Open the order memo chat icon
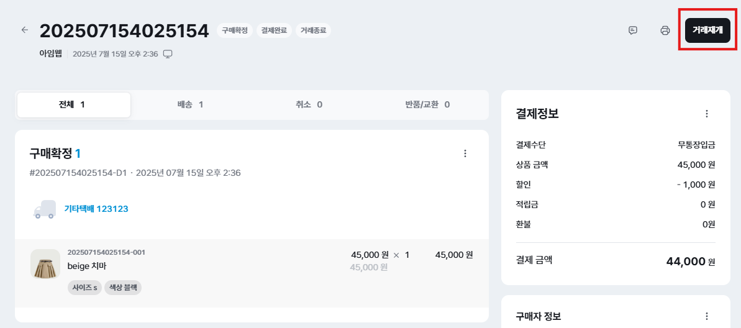Viewport: 741px width, 328px height. [x=633, y=30]
